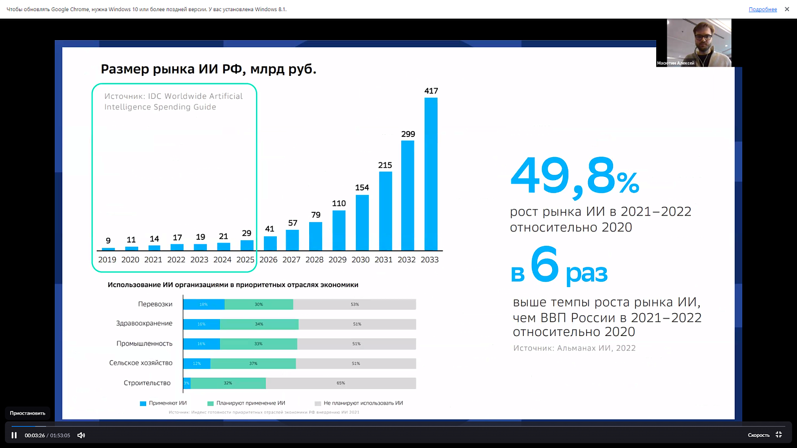Dismiss the Chrome update notification bar
Viewport: 797px width, 448px height.
(x=787, y=9)
